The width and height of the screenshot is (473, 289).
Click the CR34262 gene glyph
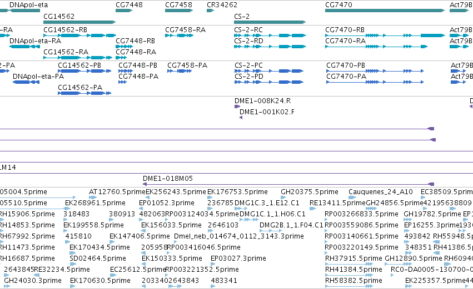click(210, 11)
